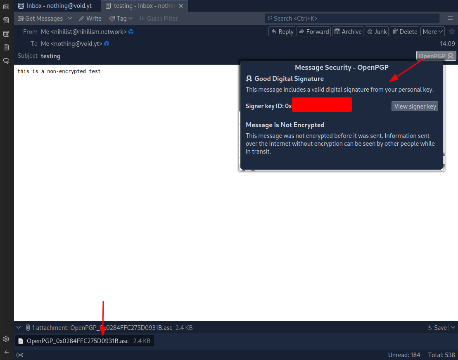458x360 pixels.
Task: Click the nothing@void.yt recipient address
Action: 71,44
